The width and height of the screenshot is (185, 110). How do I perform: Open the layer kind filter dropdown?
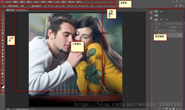tap(160, 24)
